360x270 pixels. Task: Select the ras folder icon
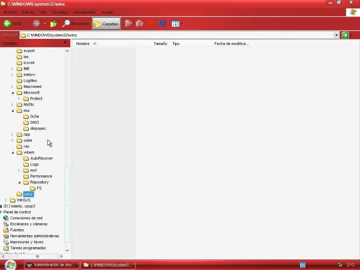19,146
